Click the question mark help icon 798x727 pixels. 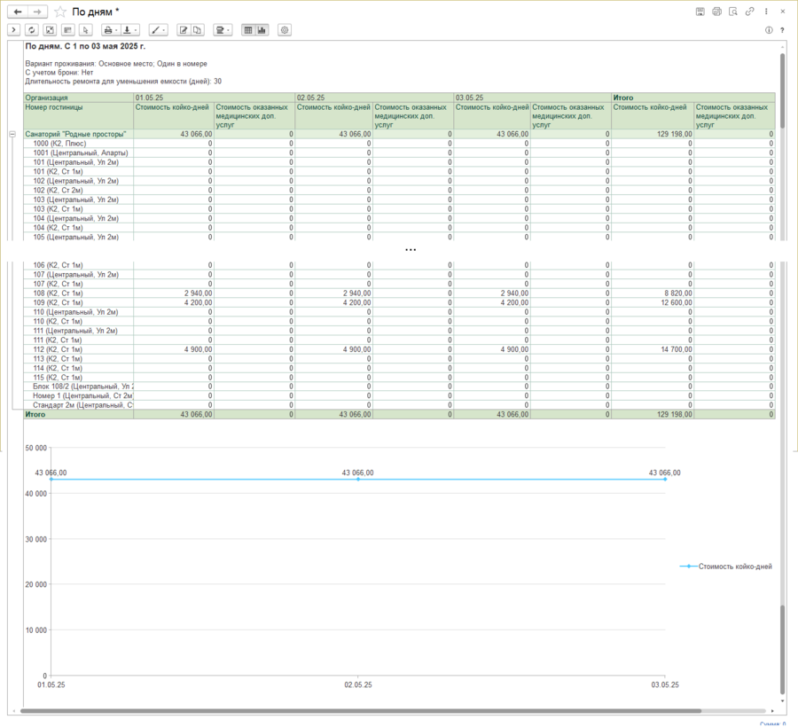[x=784, y=30]
